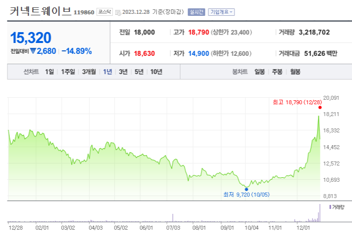Click the 10/04 date axis label
352x242 pixels.
(x=251, y=228)
